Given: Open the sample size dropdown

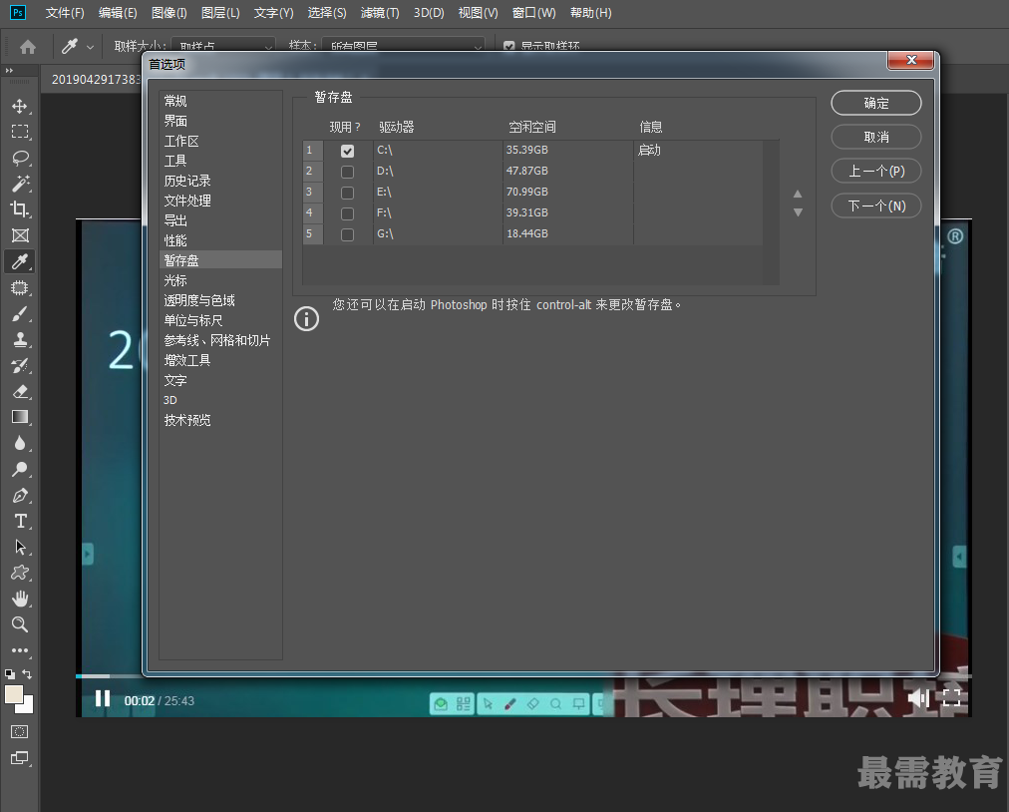Looking at the screenshot, I should click(223, 46).
